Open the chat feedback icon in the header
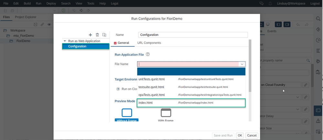Screen dimensions: 323x140 pos(262,4)
